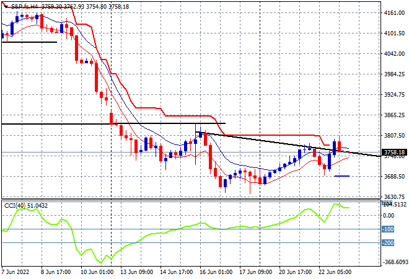Click the current price tag 3758.18
The width and height of the screenshot is (409, 279).
click(x=394, y=152)
